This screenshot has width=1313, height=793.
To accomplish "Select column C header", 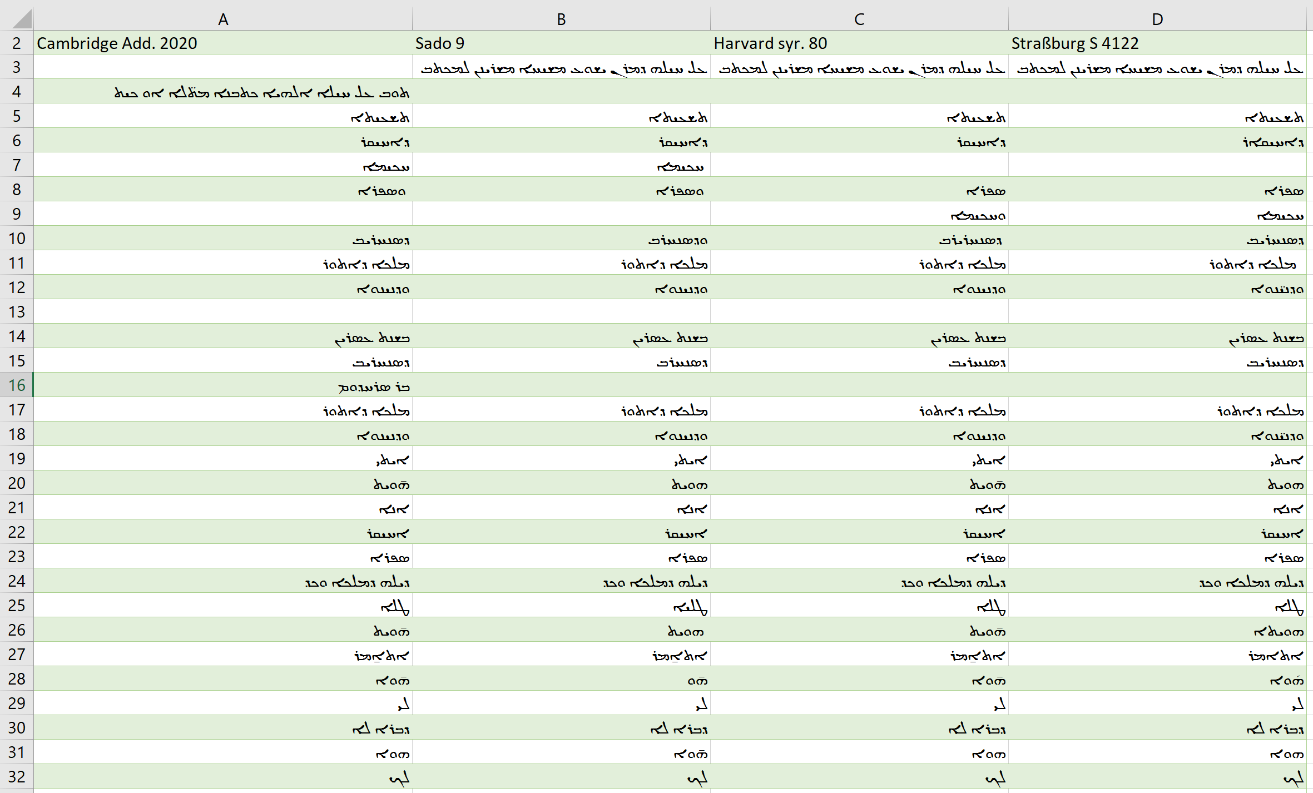I will tap(859, 19).
